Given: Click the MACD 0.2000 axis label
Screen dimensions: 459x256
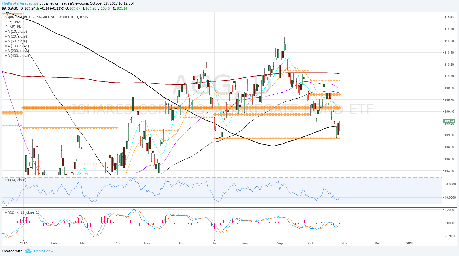Looking at the screenshot, I should point(450,210).
